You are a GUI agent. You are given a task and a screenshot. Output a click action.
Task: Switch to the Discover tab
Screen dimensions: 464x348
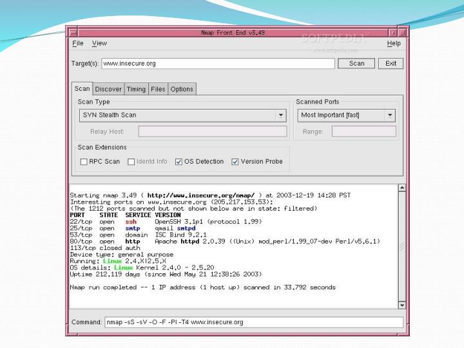pos(108,89)
